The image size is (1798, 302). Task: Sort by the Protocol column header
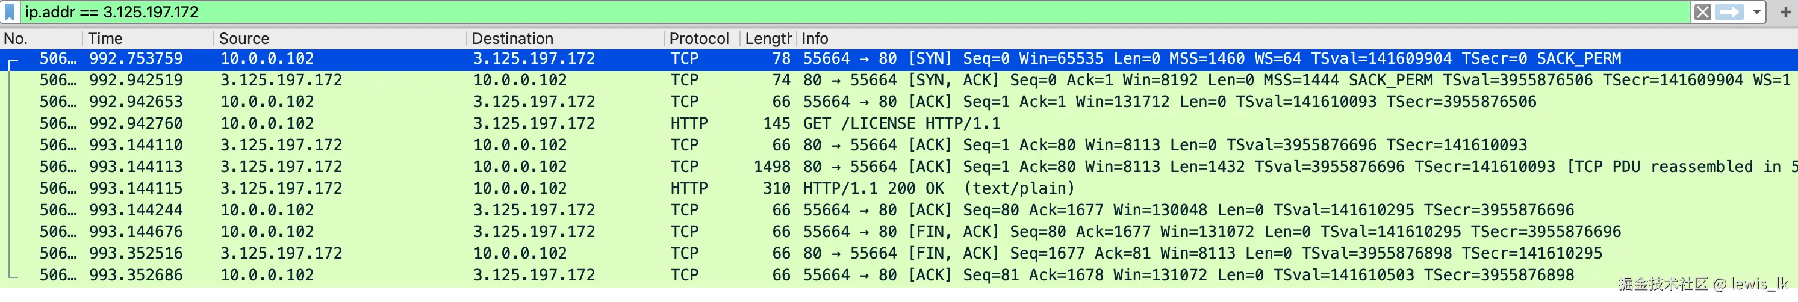coord(701,39)
